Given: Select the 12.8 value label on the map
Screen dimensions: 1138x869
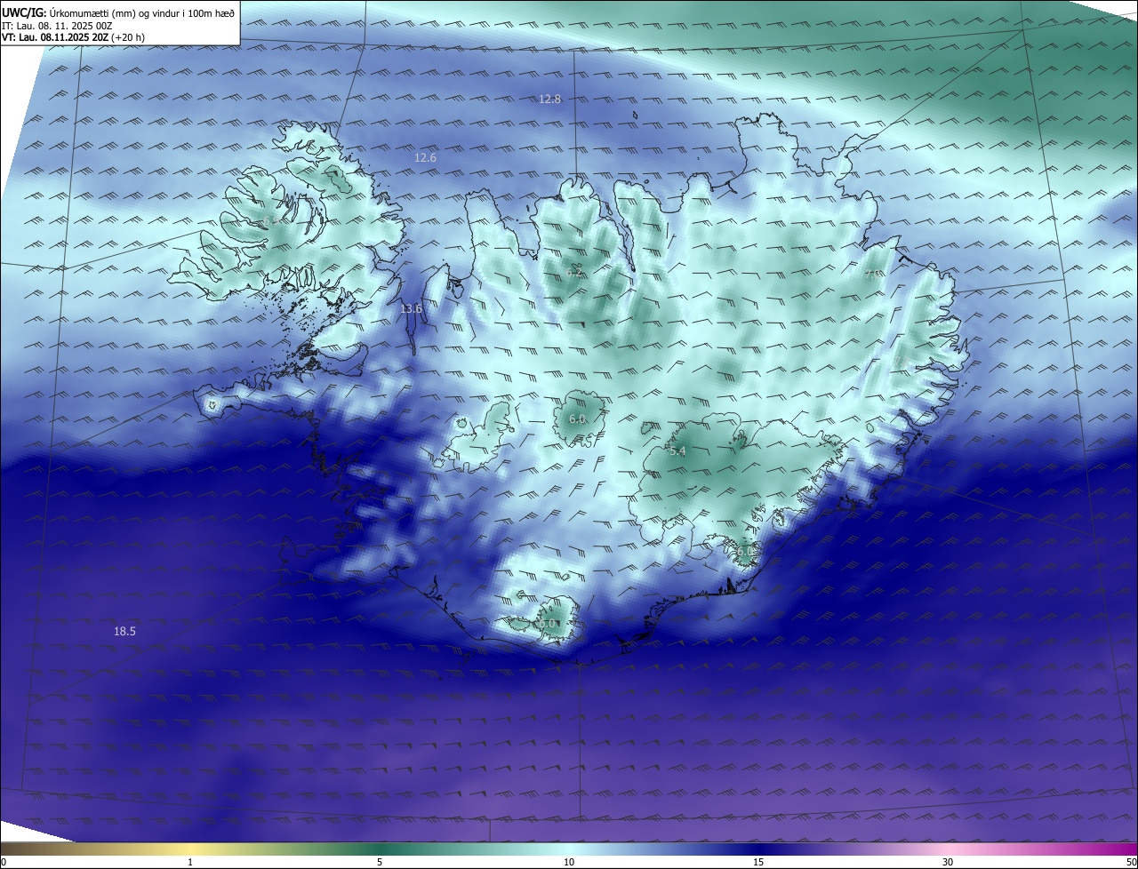Looking at the screenshot, I should tap(550, 99).
